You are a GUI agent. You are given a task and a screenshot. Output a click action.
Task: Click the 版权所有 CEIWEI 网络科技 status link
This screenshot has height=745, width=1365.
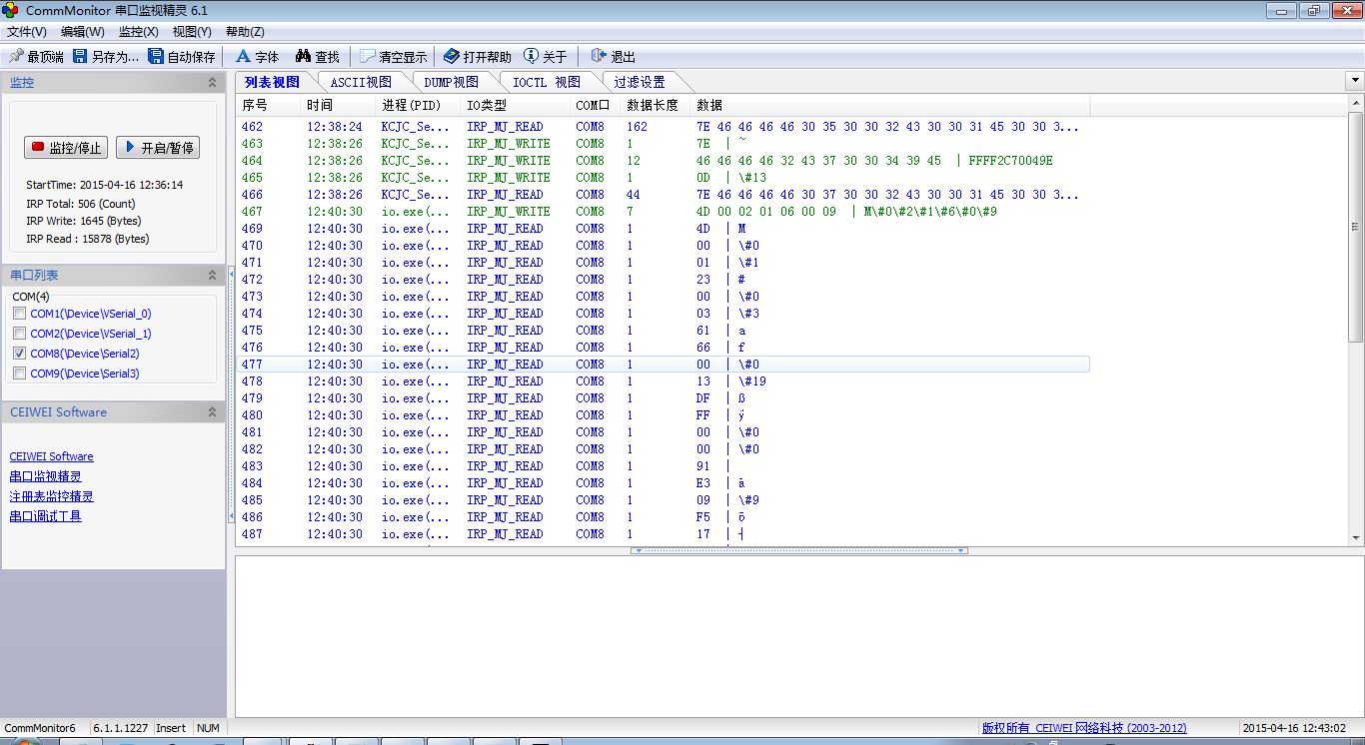click(x=1084, y=728)
